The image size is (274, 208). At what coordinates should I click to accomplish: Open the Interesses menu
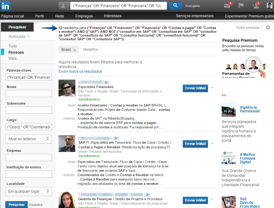tap(113, 16)
